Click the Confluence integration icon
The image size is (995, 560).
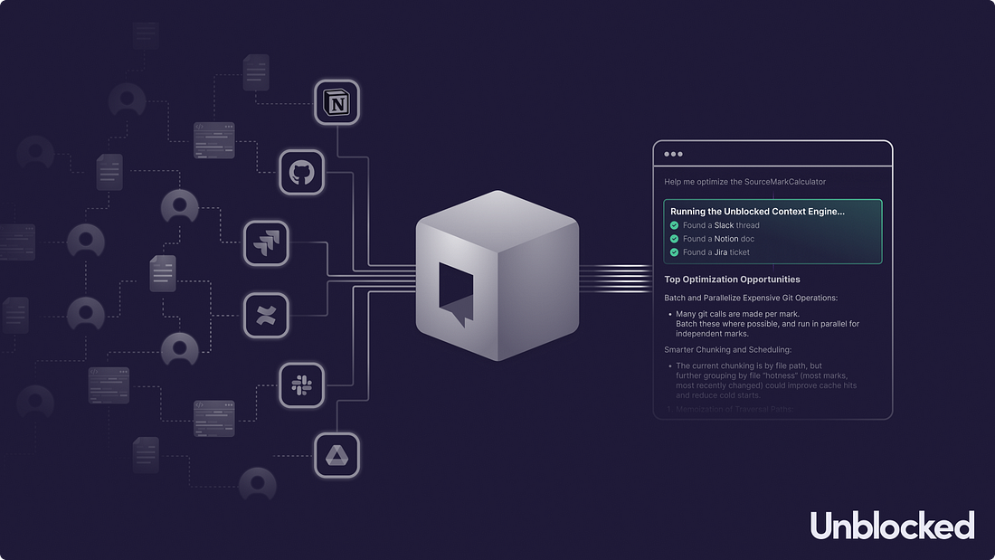click(x=266, y=315)
